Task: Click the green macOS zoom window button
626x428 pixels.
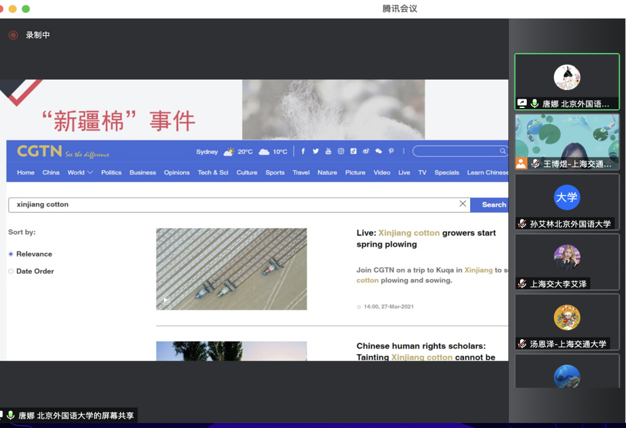Action: (26, 9)
